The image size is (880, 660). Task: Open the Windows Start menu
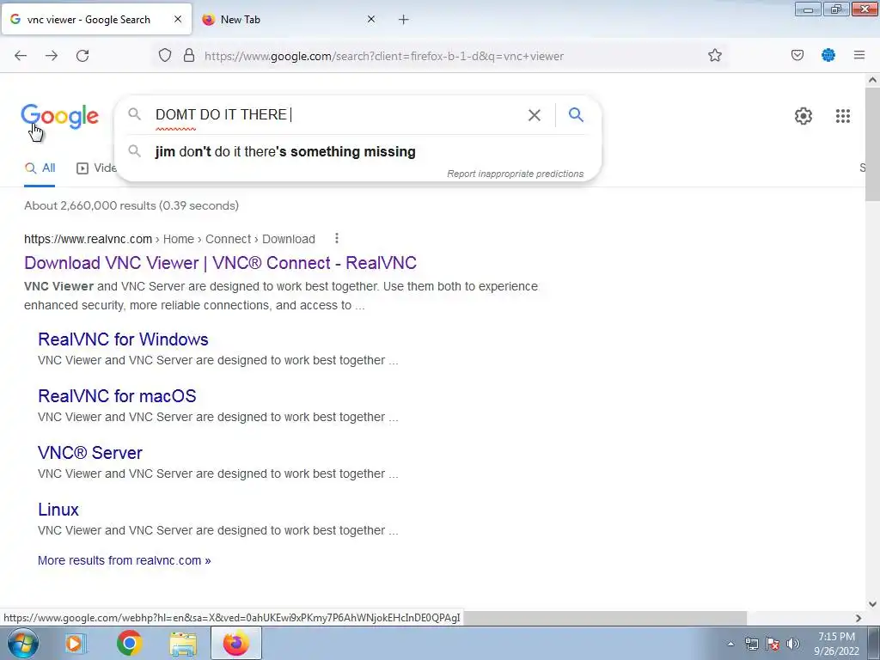pos(23,643)
